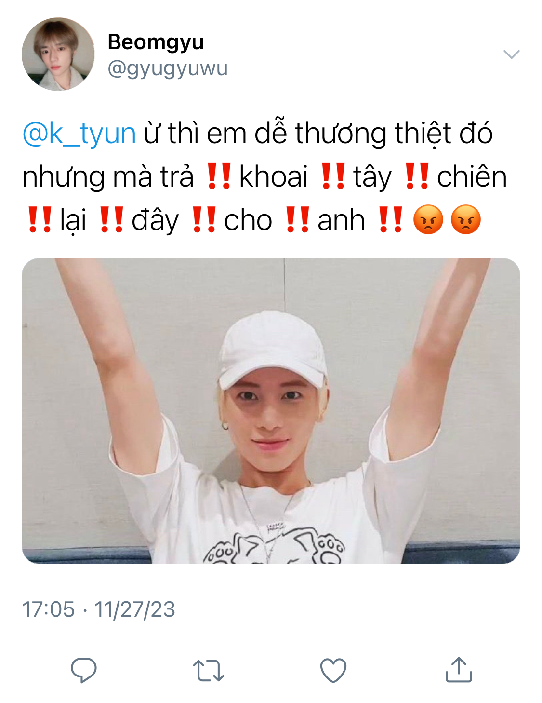Screen dimensions: 542x703
Task: Tap the white cap in the photo
Action: click(272, 350)
